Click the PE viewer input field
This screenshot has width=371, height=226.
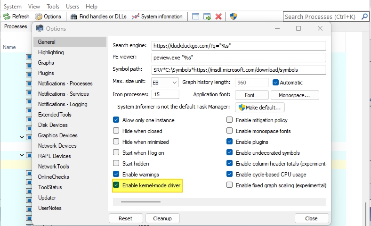pyautogui.click(x=239, y=58)
